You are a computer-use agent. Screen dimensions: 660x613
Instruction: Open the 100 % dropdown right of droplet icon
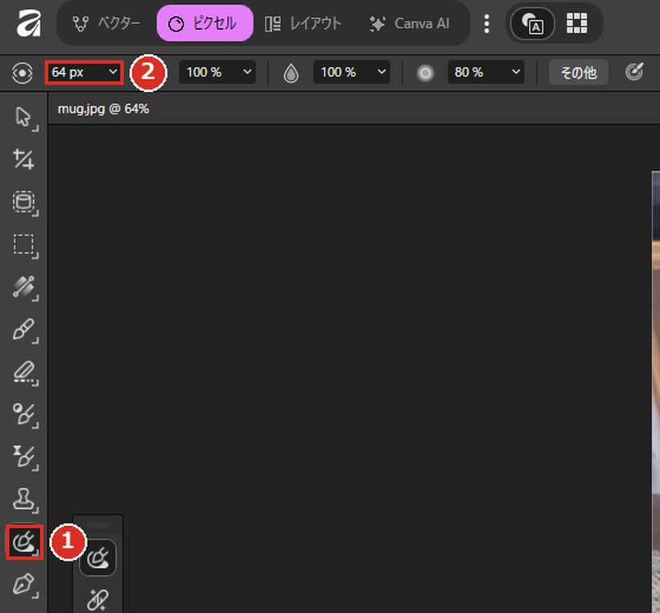click(352, 72)
